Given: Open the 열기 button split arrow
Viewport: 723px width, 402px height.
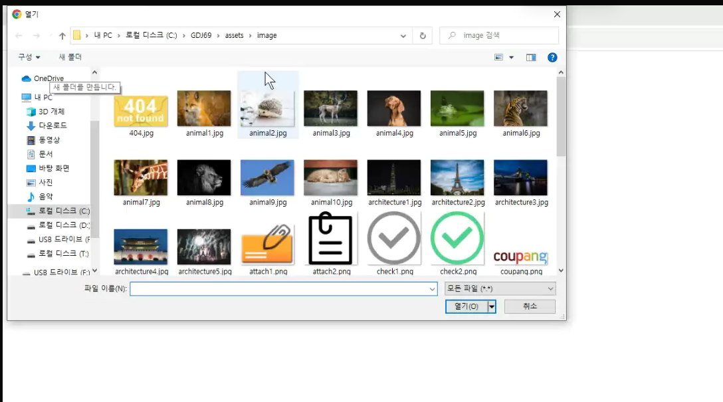Looking at the screenshot, I should (x=492, y=306).
